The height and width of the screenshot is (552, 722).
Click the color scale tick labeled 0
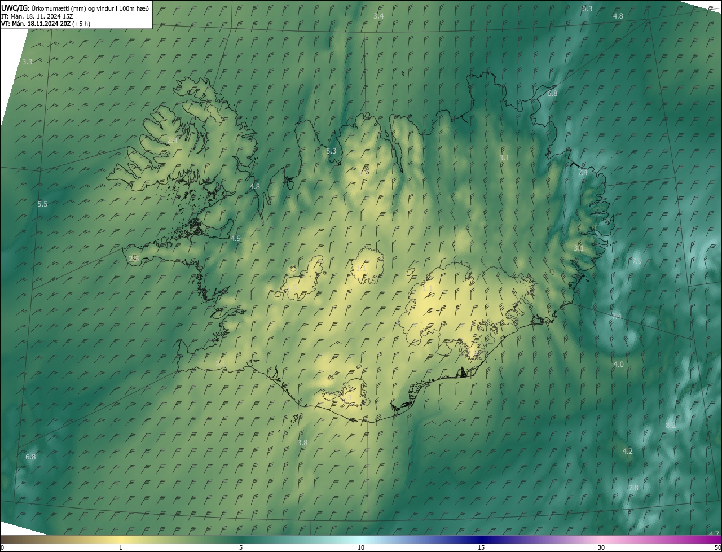pyautogui.click(x=2, y=548)
